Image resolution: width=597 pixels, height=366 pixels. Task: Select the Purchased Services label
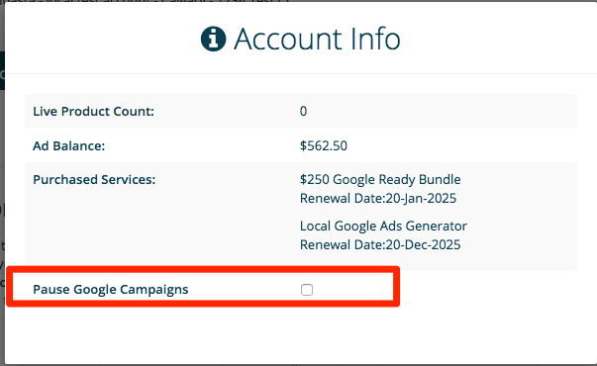tap(94, 179)
